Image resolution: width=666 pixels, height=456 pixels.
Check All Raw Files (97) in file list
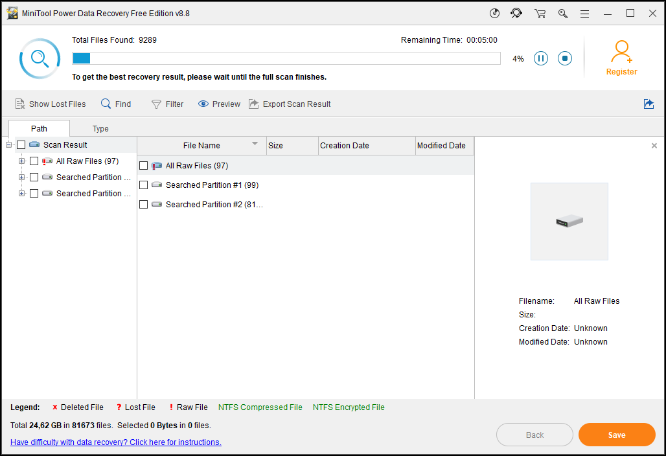coord(144,166)
